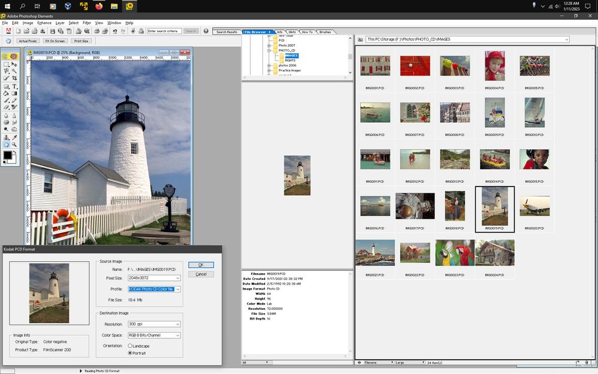
Task: Switch to the Hints tab
Action: click(293, 32)
